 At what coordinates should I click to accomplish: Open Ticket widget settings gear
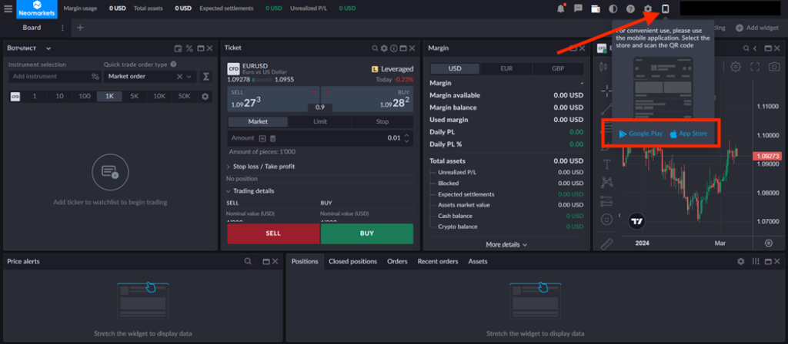tap(385, 48)
